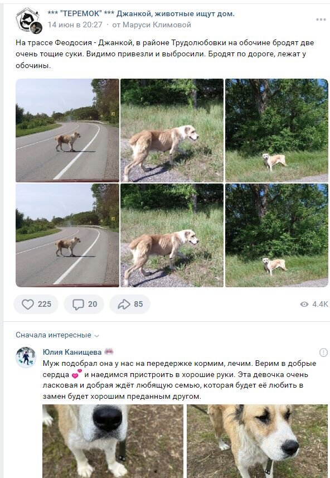Image resolution: width=330 pixels, height=478 pixels.
Task: Click the chevron next to Сначала интересные
Action: (96, 336)
